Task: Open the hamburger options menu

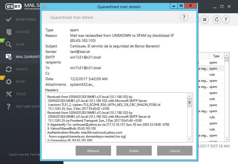Action: tap(204, 20)
